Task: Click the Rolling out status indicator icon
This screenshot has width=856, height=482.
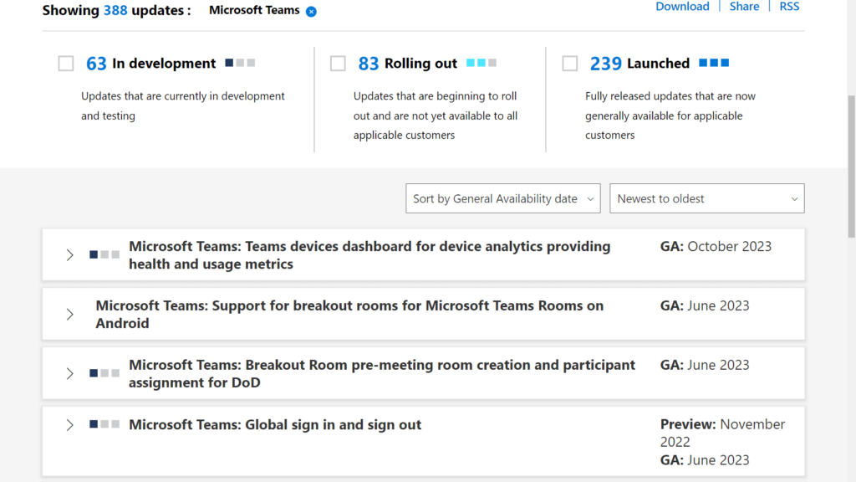Action: click(481, 63)
